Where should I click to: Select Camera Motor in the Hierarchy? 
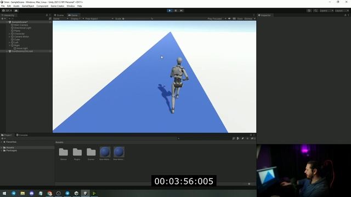(21, 37)
